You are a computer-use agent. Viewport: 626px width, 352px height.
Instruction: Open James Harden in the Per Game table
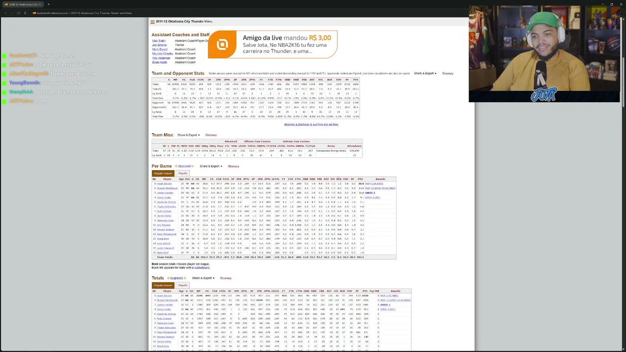pyautogui.click(x=165, y=193)
